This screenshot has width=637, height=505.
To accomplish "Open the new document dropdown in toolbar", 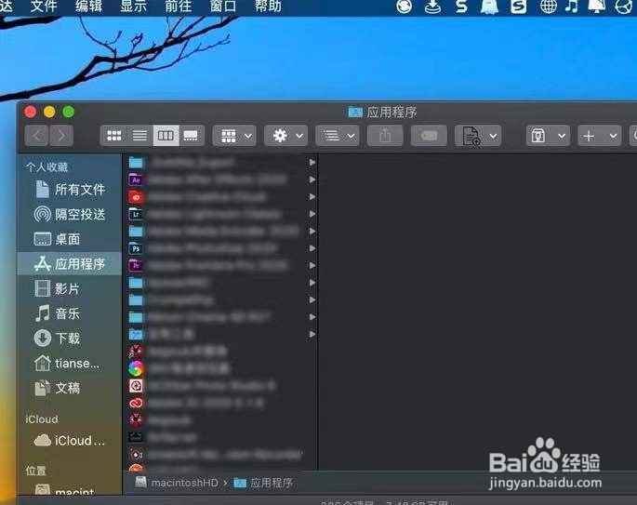I will (x=480, y=135).
